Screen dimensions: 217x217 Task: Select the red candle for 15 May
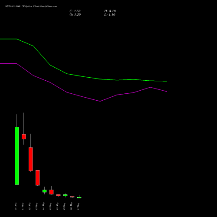coord(52,192)
